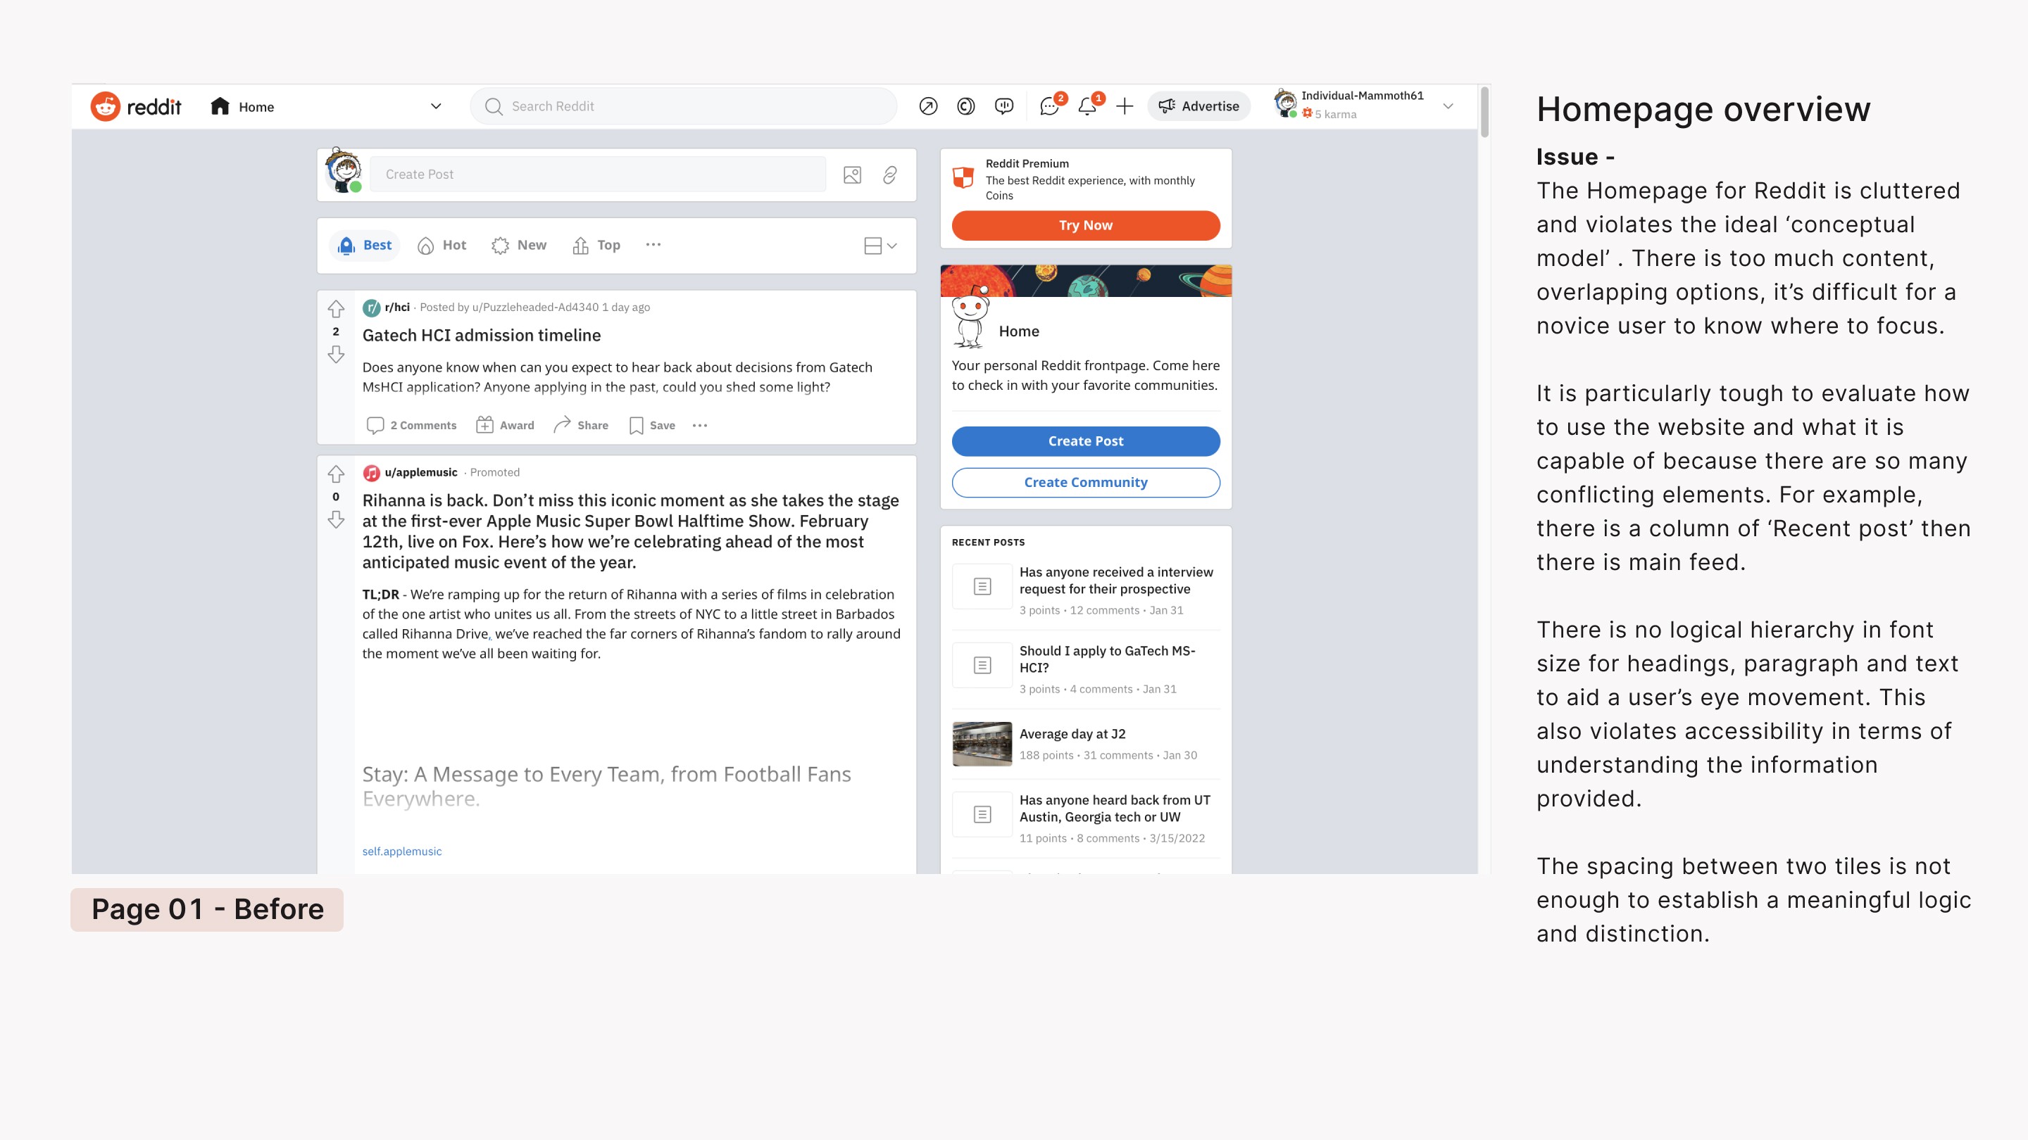Screen dimensions: 2028x1140
Task: Open the Home feed dropdown chevron
Action: pos(436,106)
